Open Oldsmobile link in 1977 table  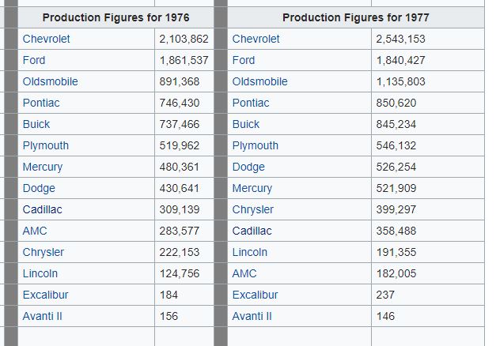260,81
